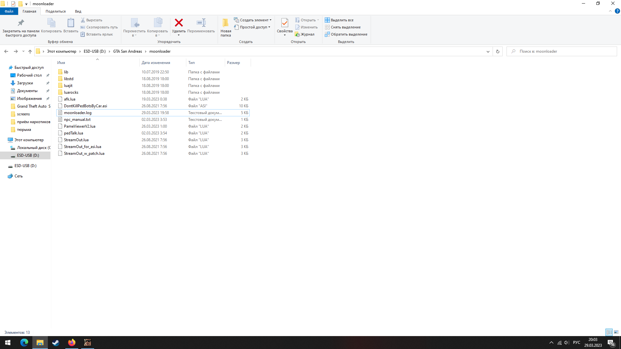This screenshot has width=621, height=349.
Task: Switch to details view layout icon
Action: 609,332
